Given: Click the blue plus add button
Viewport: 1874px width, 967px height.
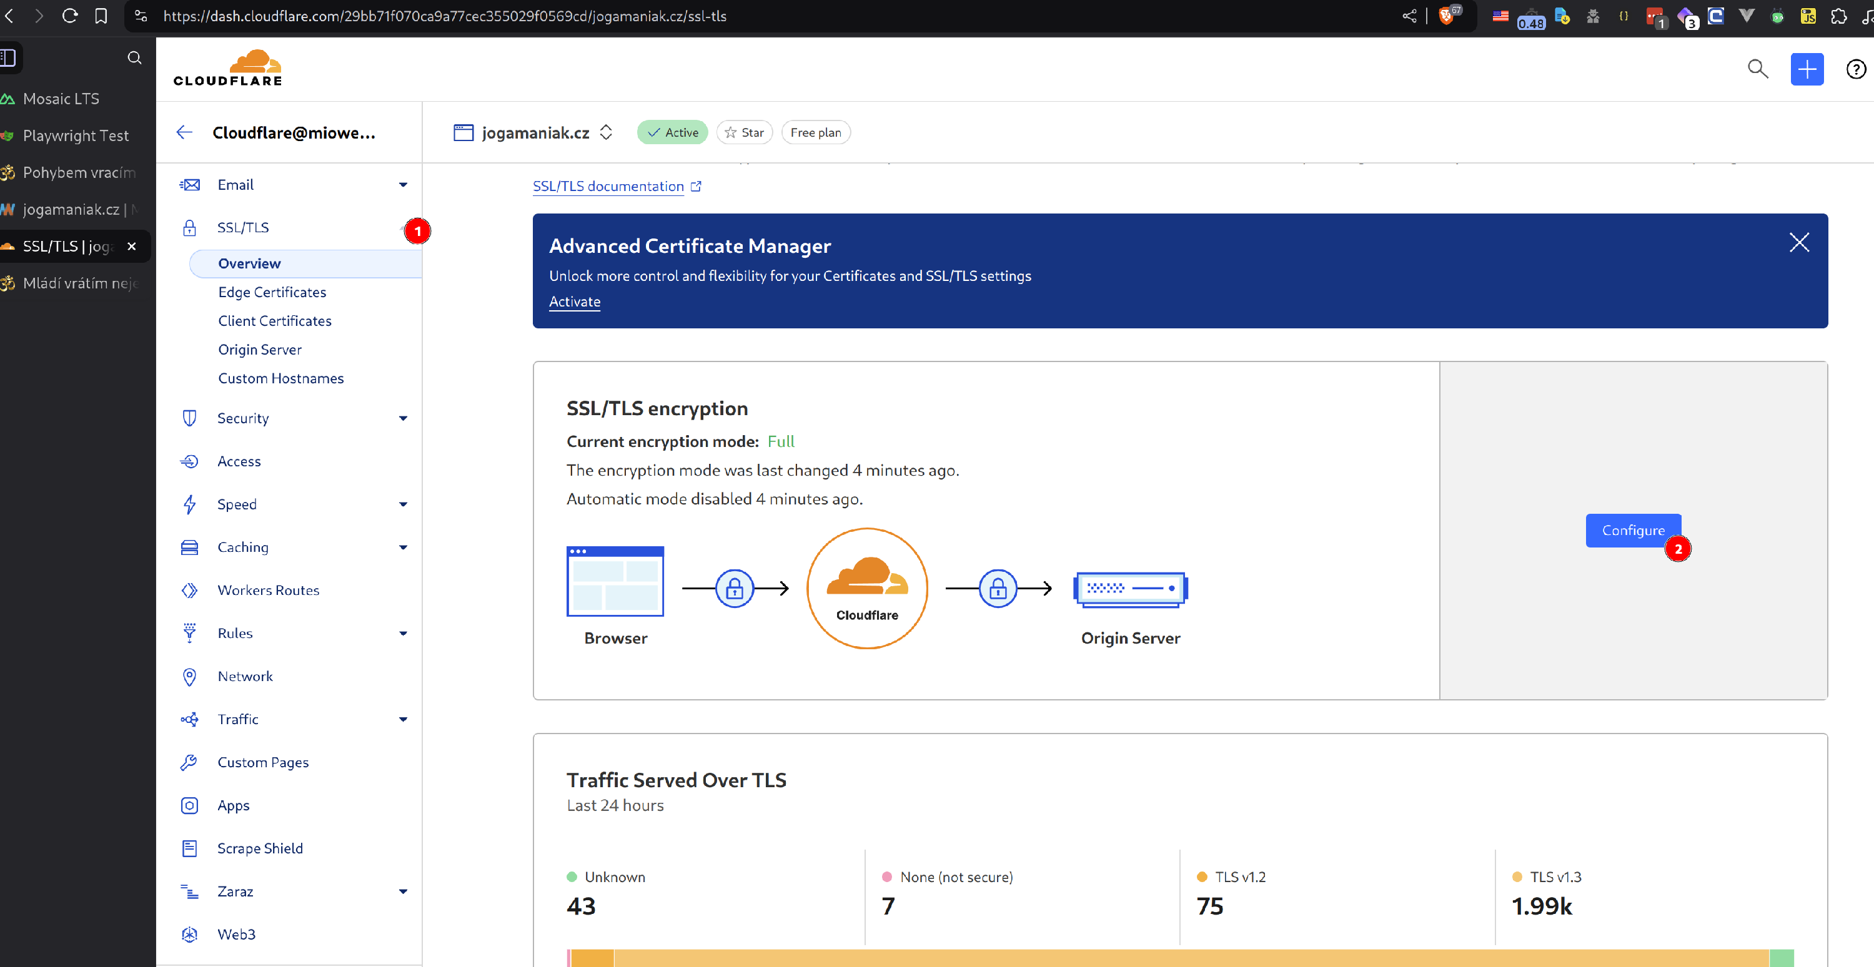Looking at the screenshot, I should (1807, 69).
